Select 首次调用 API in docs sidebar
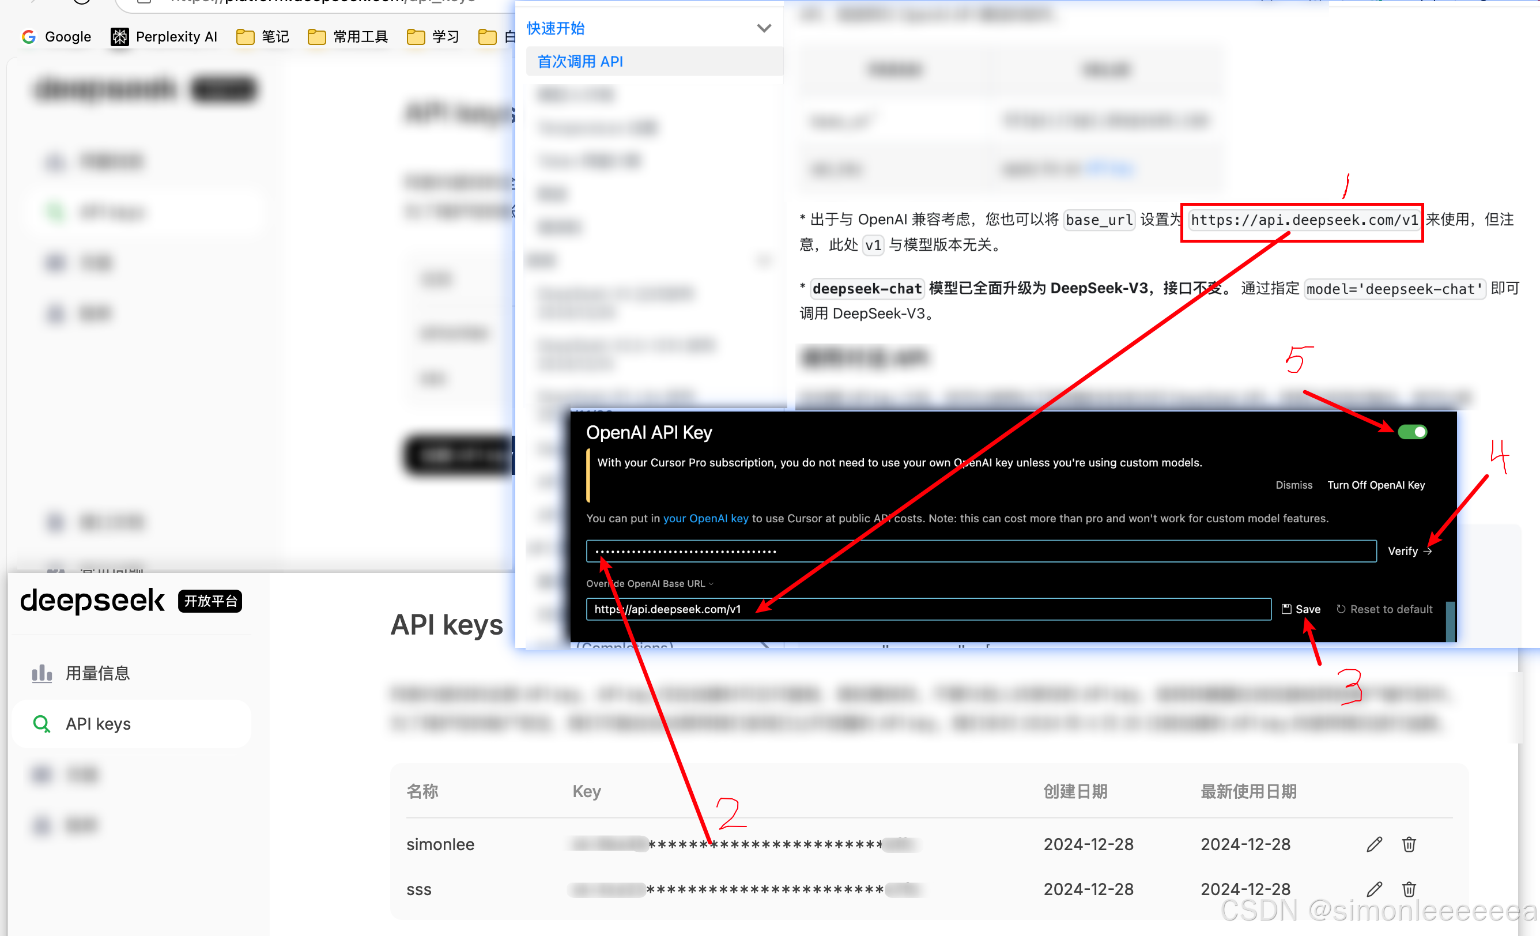 [x=580, y=61]
